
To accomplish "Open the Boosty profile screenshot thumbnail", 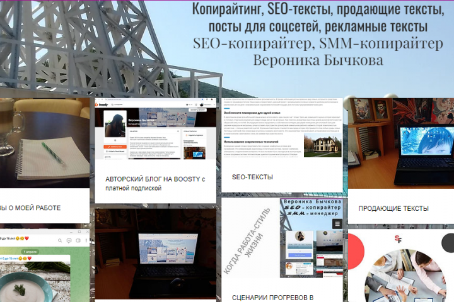I will pyautogui.click(x=156, y=129).
